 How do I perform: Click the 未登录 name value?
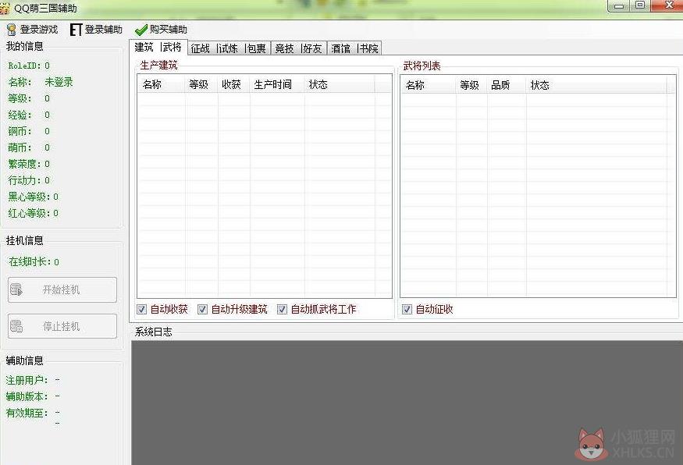pyautogui.click(x=59, y=82)
